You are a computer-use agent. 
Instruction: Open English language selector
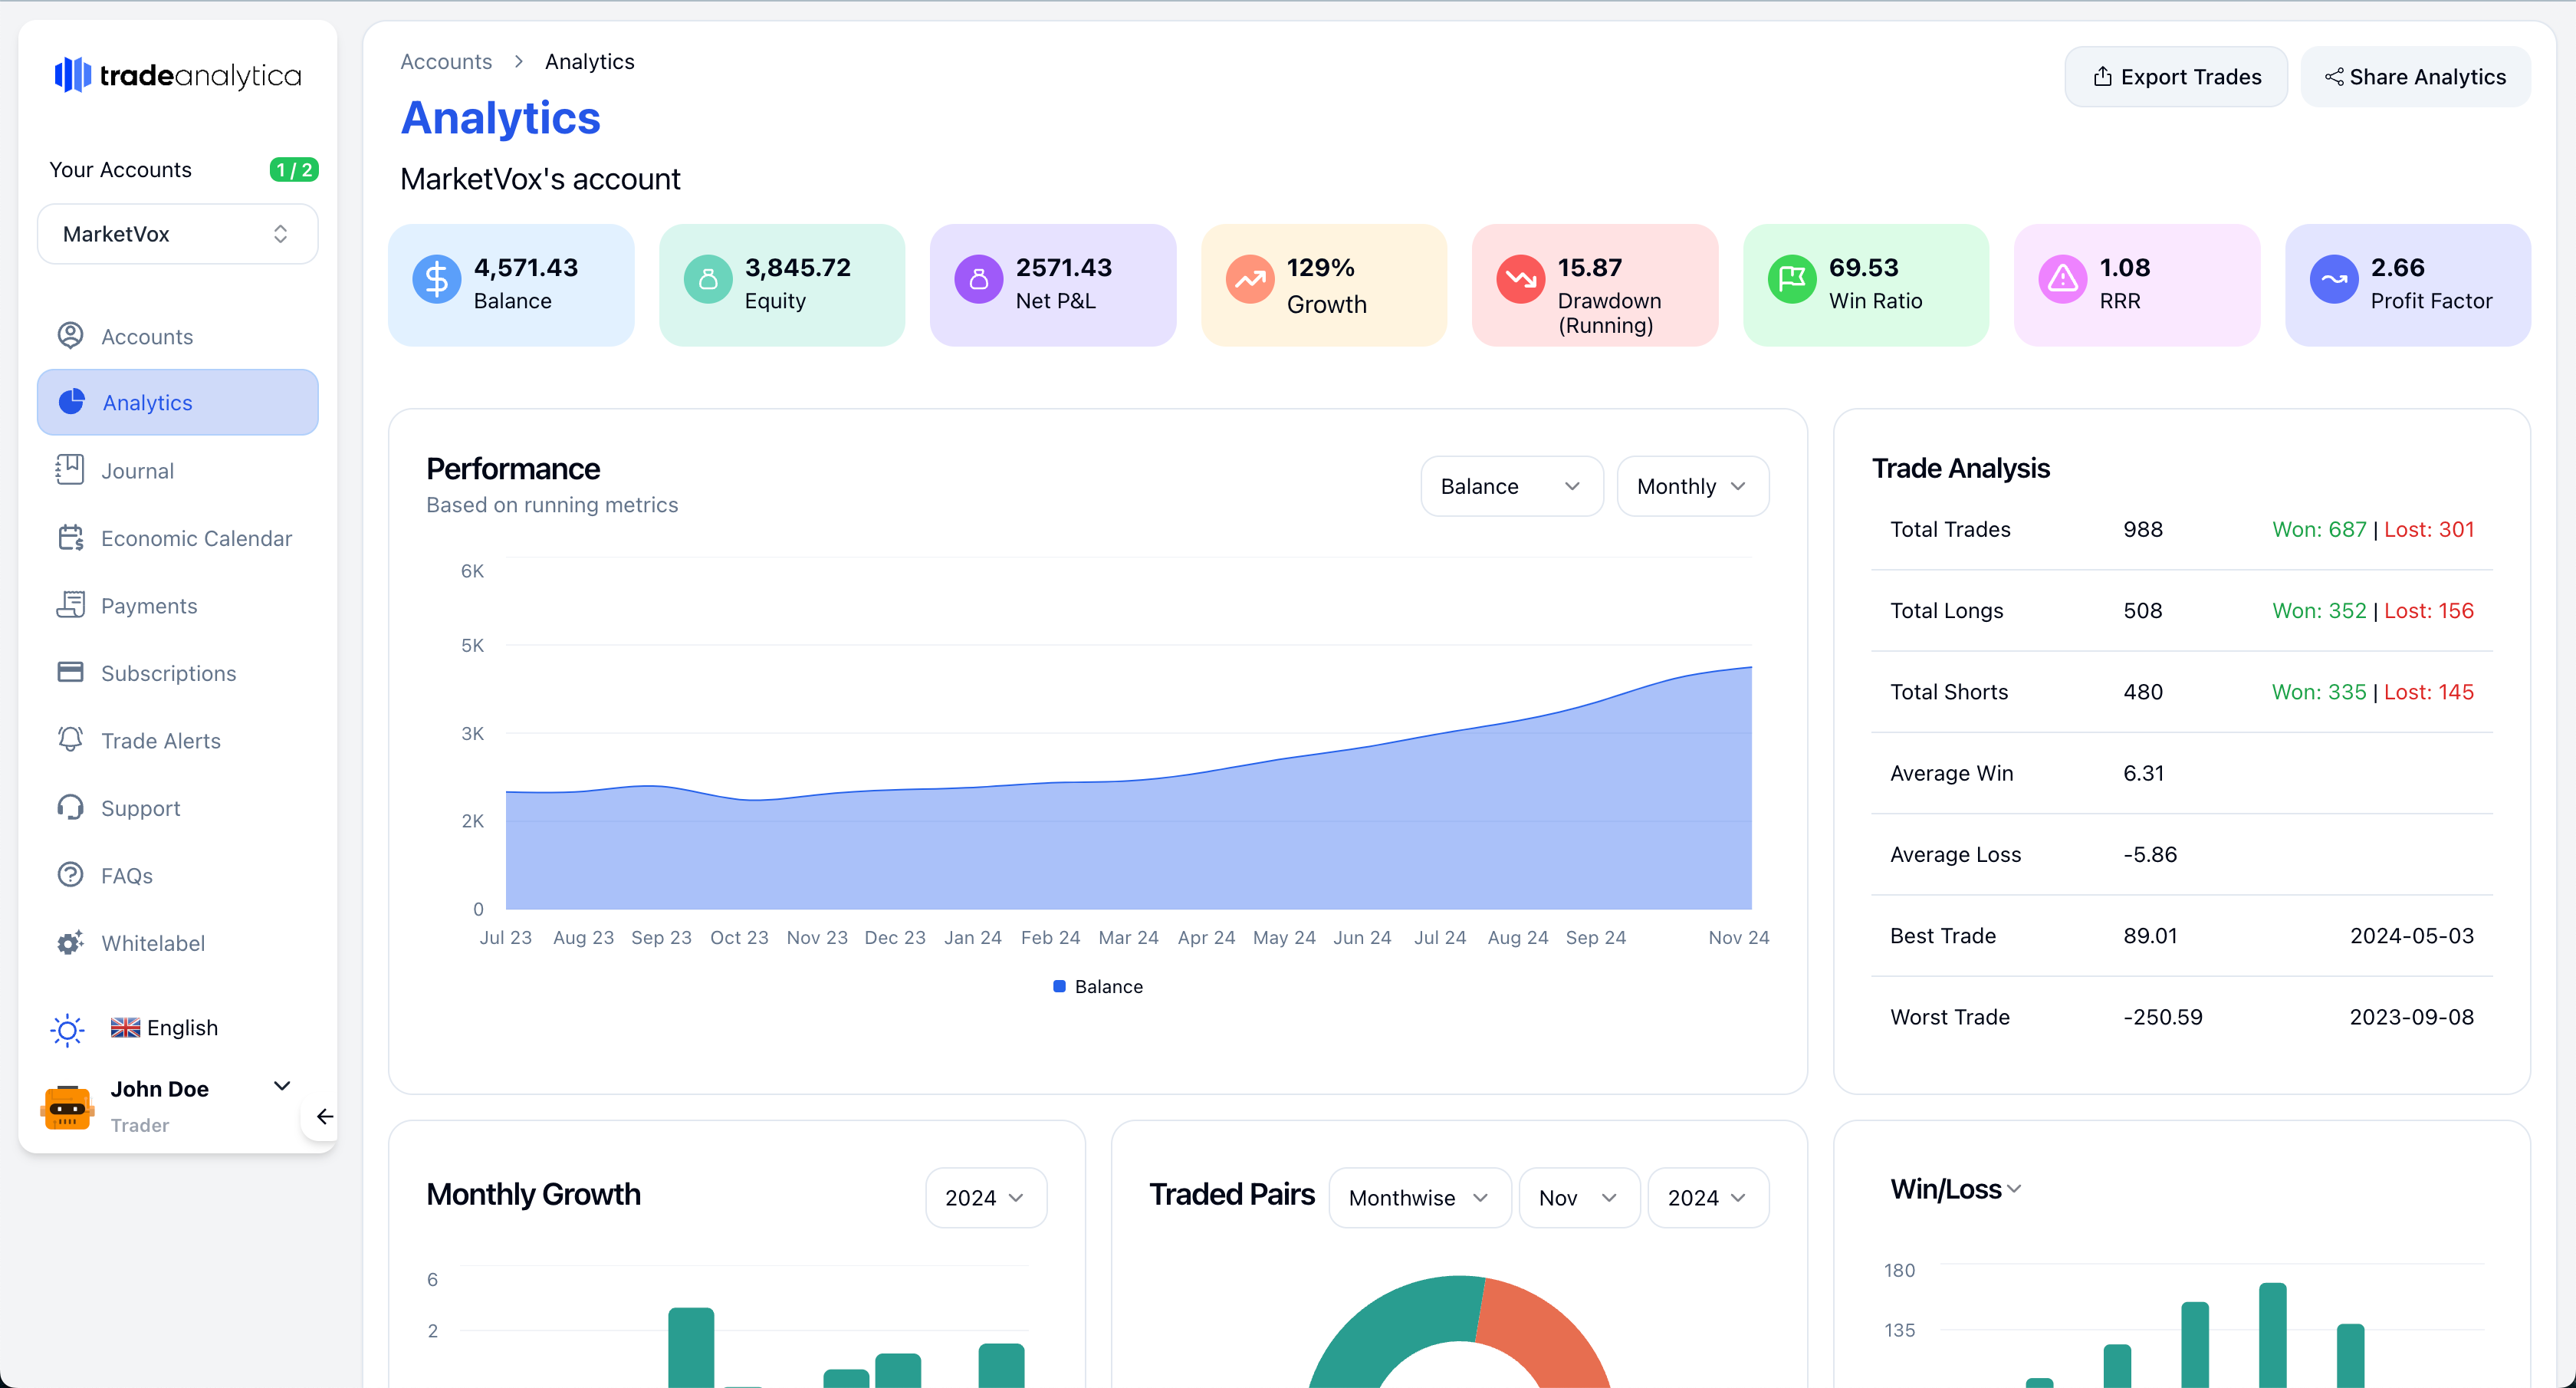click(x=165, y=1027)
